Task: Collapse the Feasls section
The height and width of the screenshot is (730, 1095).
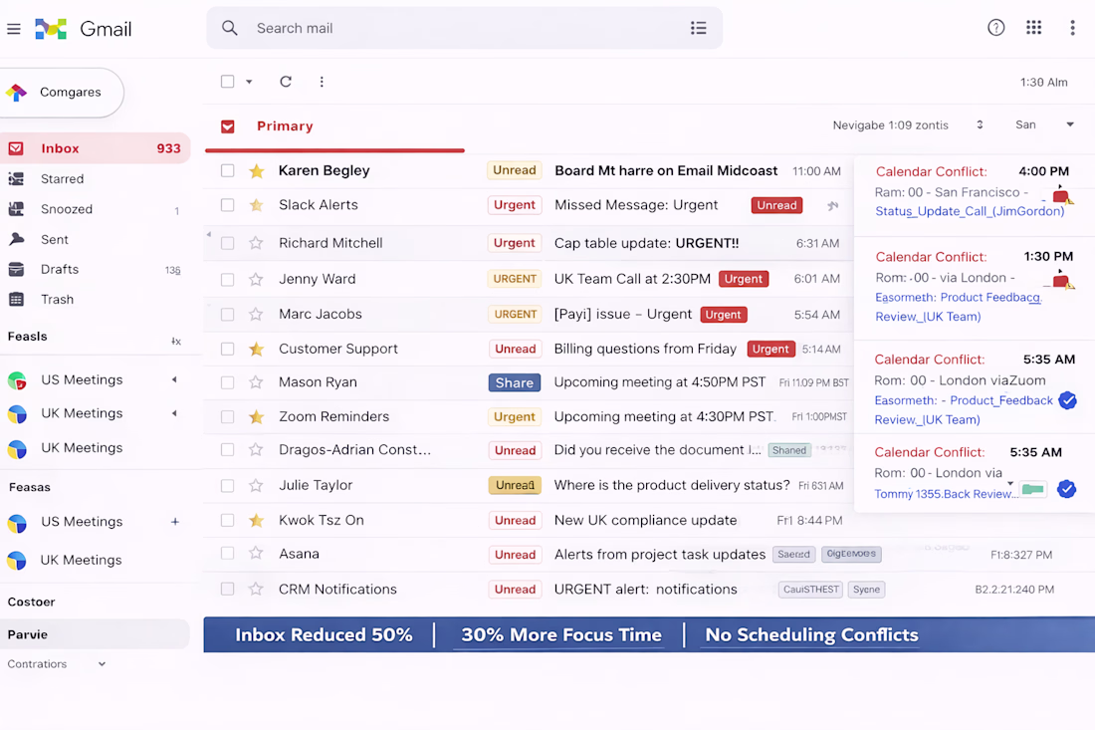Action: point(176,341)
